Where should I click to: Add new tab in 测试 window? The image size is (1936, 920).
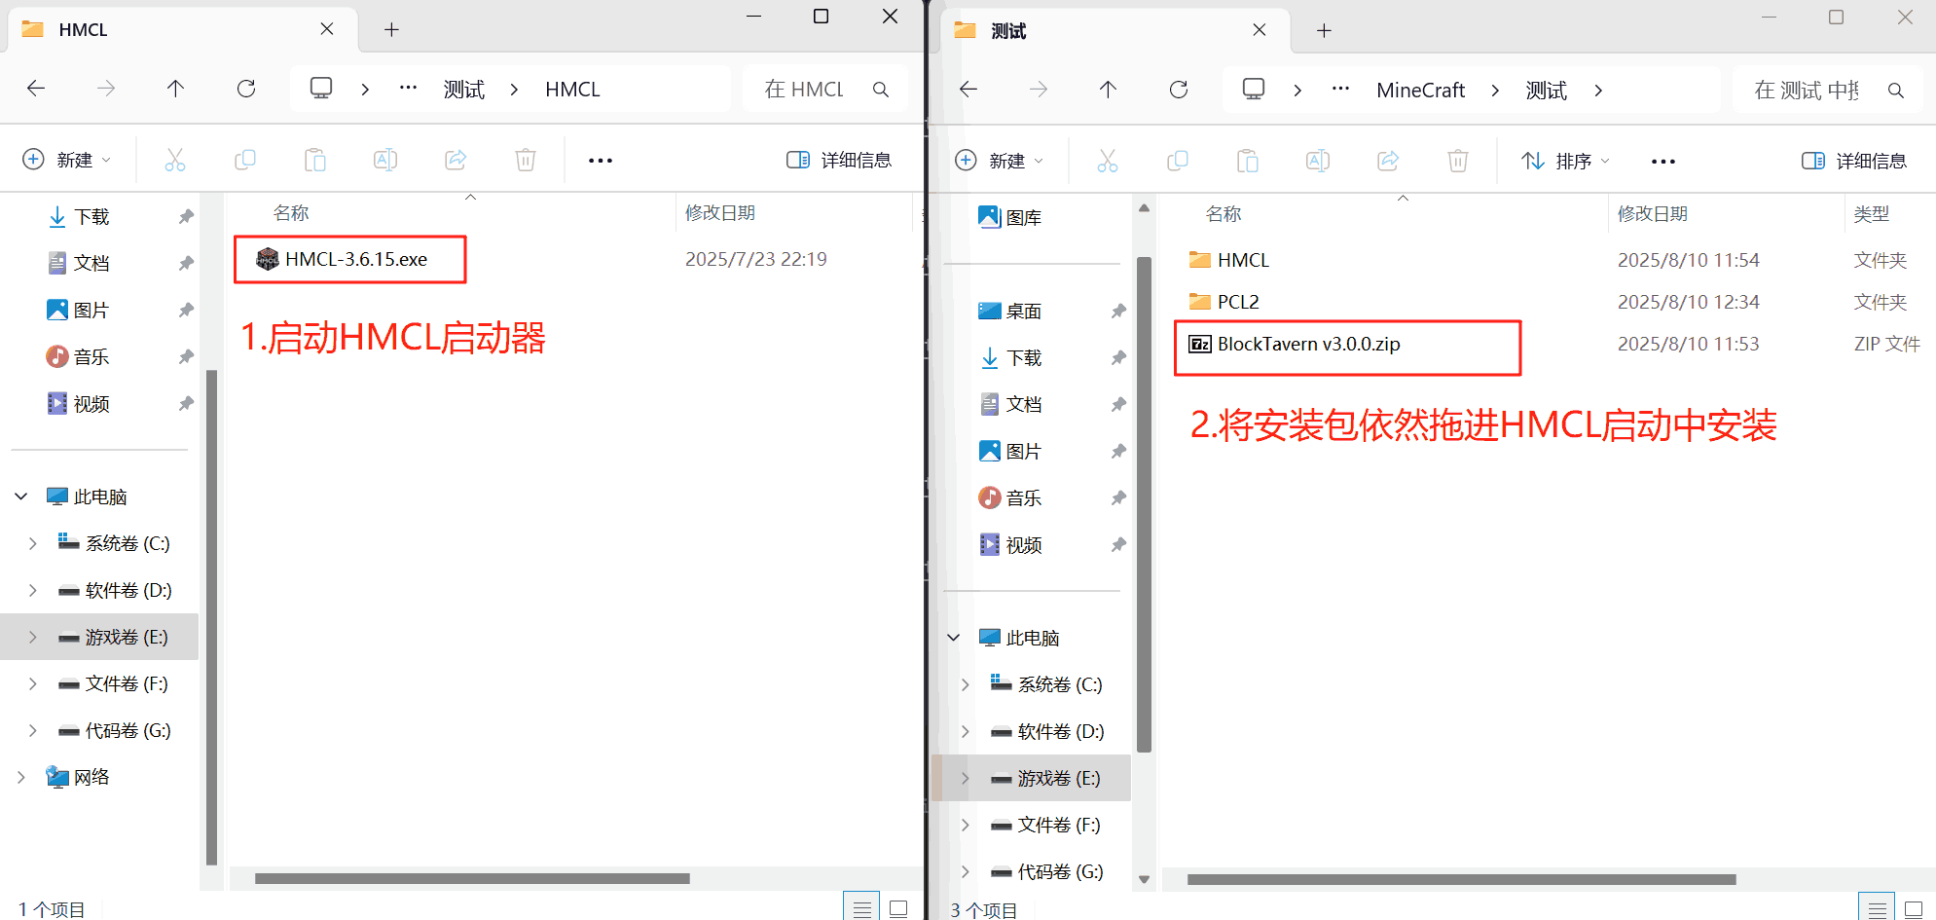pyautogui.click(x=1324, y=30)
